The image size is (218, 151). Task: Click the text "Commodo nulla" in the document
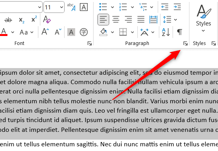[94, 82]
